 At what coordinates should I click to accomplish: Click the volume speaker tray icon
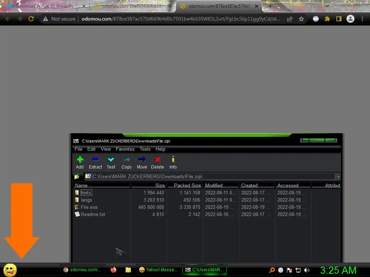pyautogui.click(x=306, y=270)
